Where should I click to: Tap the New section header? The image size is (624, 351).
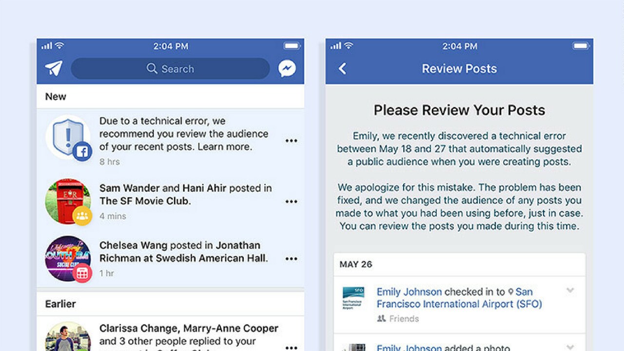(x=56, y=97)
